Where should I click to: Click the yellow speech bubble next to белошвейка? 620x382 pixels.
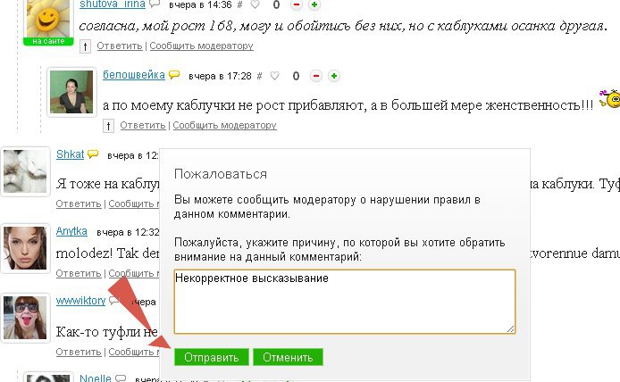174,75
